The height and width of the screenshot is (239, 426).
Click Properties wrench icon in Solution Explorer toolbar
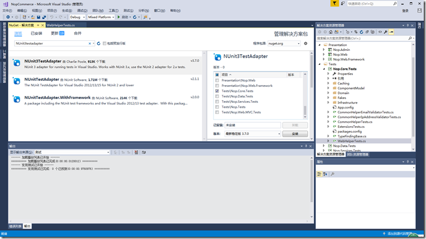(386, 32)
